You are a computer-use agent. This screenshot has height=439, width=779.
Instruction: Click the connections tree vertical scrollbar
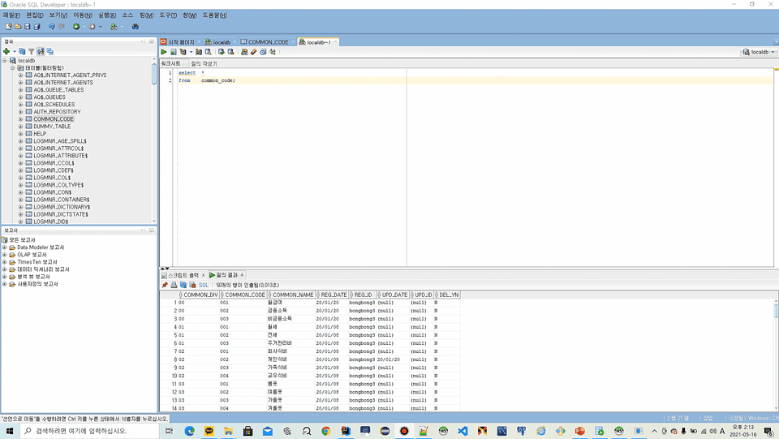pos(154,74)
